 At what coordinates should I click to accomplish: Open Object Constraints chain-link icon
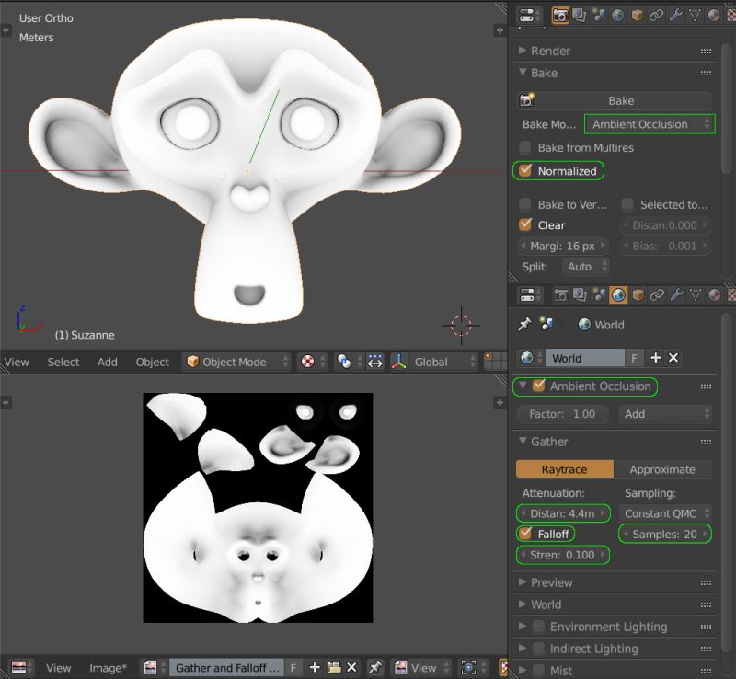654,15
